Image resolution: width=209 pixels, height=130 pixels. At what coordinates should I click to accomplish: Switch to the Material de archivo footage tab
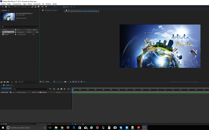(83, 10)
